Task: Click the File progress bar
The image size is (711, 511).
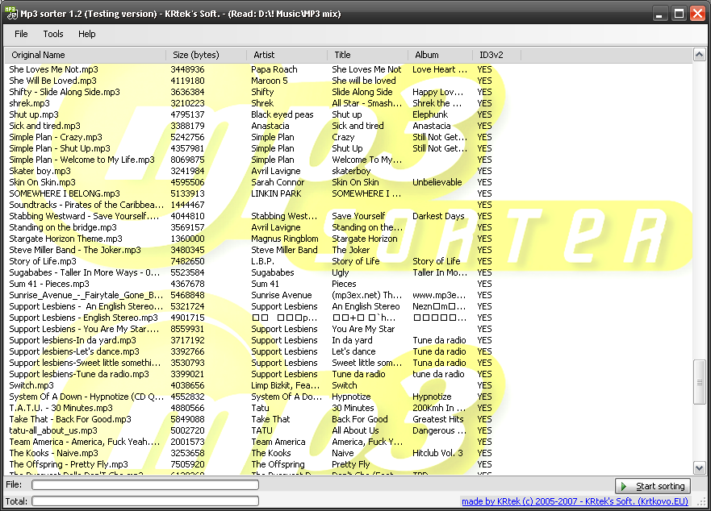Action: click(145, 484)
